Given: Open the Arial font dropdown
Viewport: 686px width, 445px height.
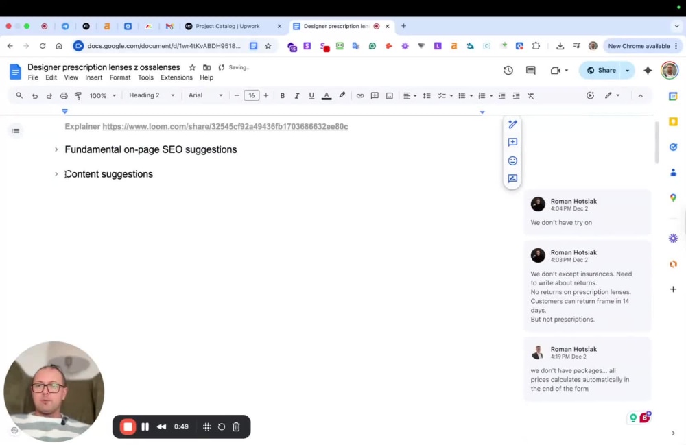Looking at the screenshot, I should 205,95.
